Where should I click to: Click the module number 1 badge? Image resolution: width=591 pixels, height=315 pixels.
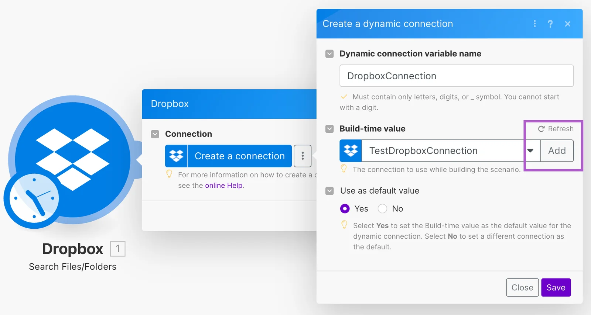118,249
